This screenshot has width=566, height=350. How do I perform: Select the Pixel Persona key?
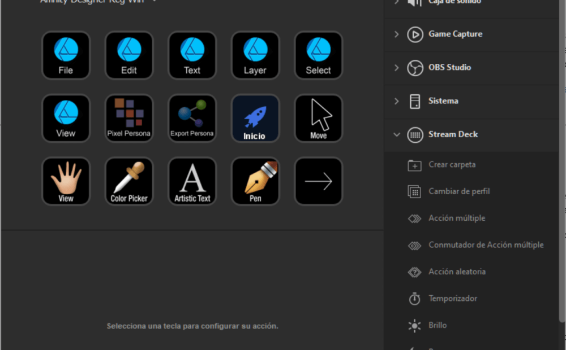(x=129, y=118)
